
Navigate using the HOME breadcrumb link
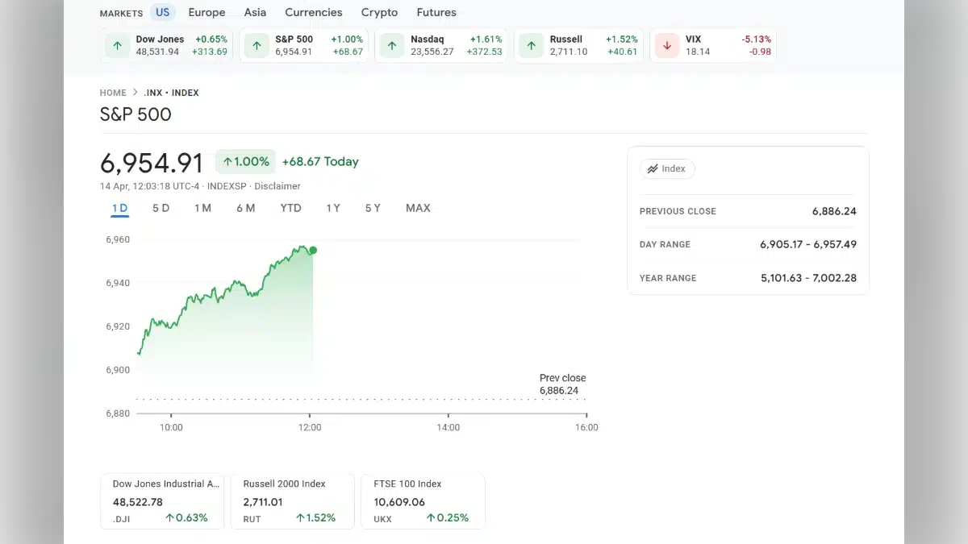click(113, 93)
